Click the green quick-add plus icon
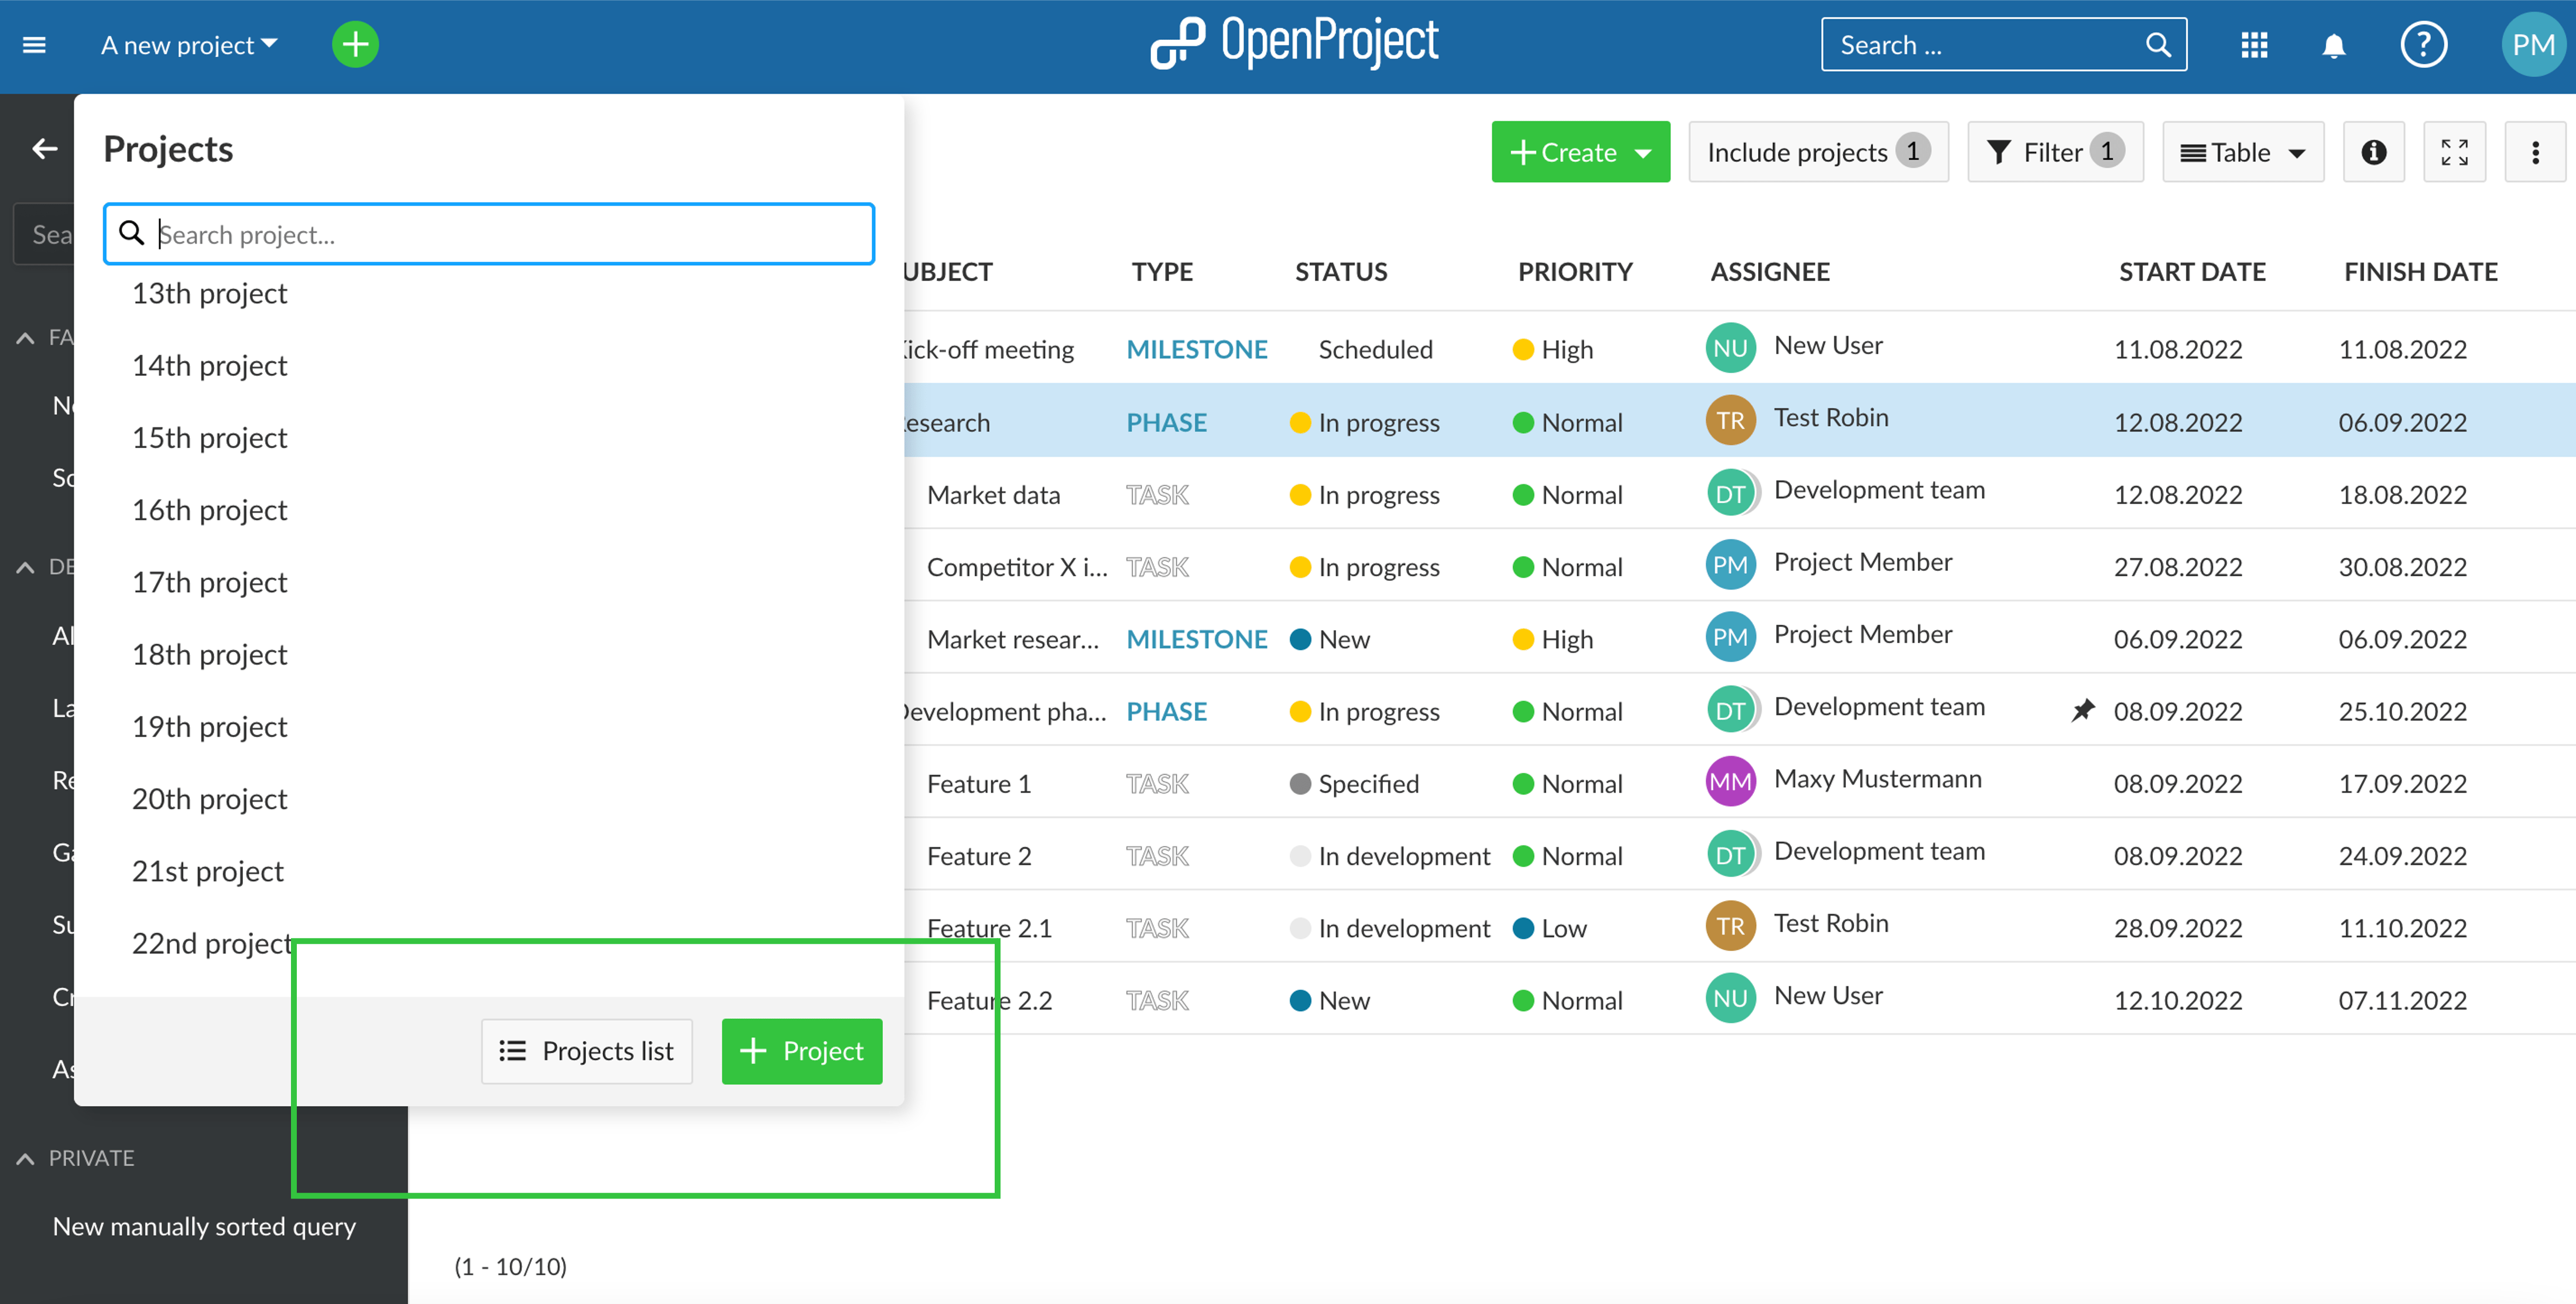Screen dimensions: 2576x1304 (355, 45)
